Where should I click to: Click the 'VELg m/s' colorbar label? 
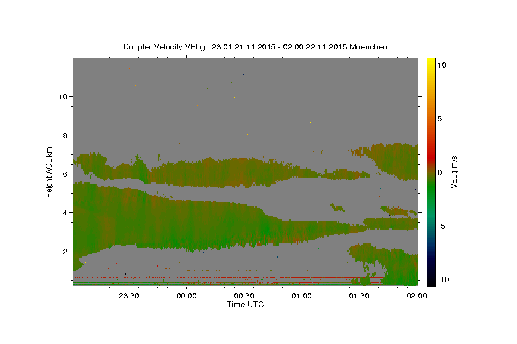pos(454,172)
